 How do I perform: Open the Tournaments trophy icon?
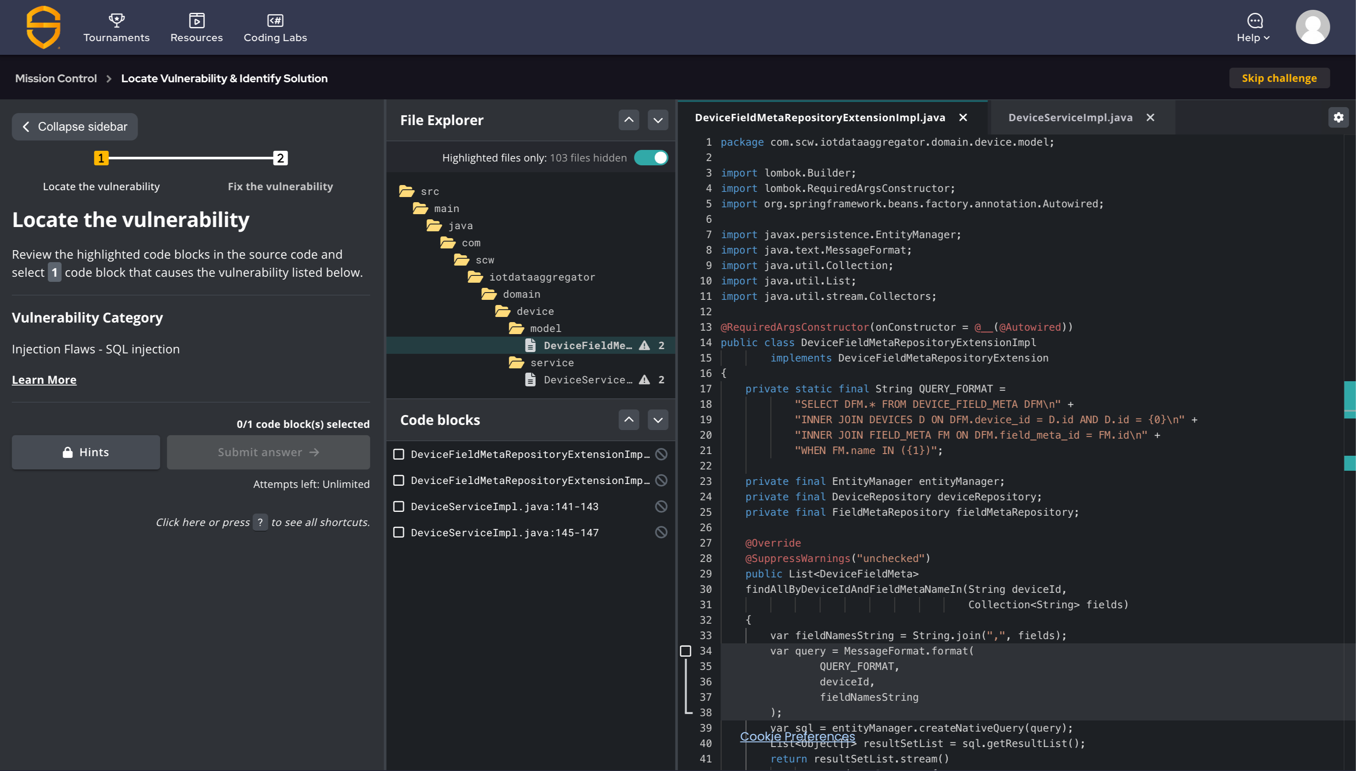(x=117, y=21)
